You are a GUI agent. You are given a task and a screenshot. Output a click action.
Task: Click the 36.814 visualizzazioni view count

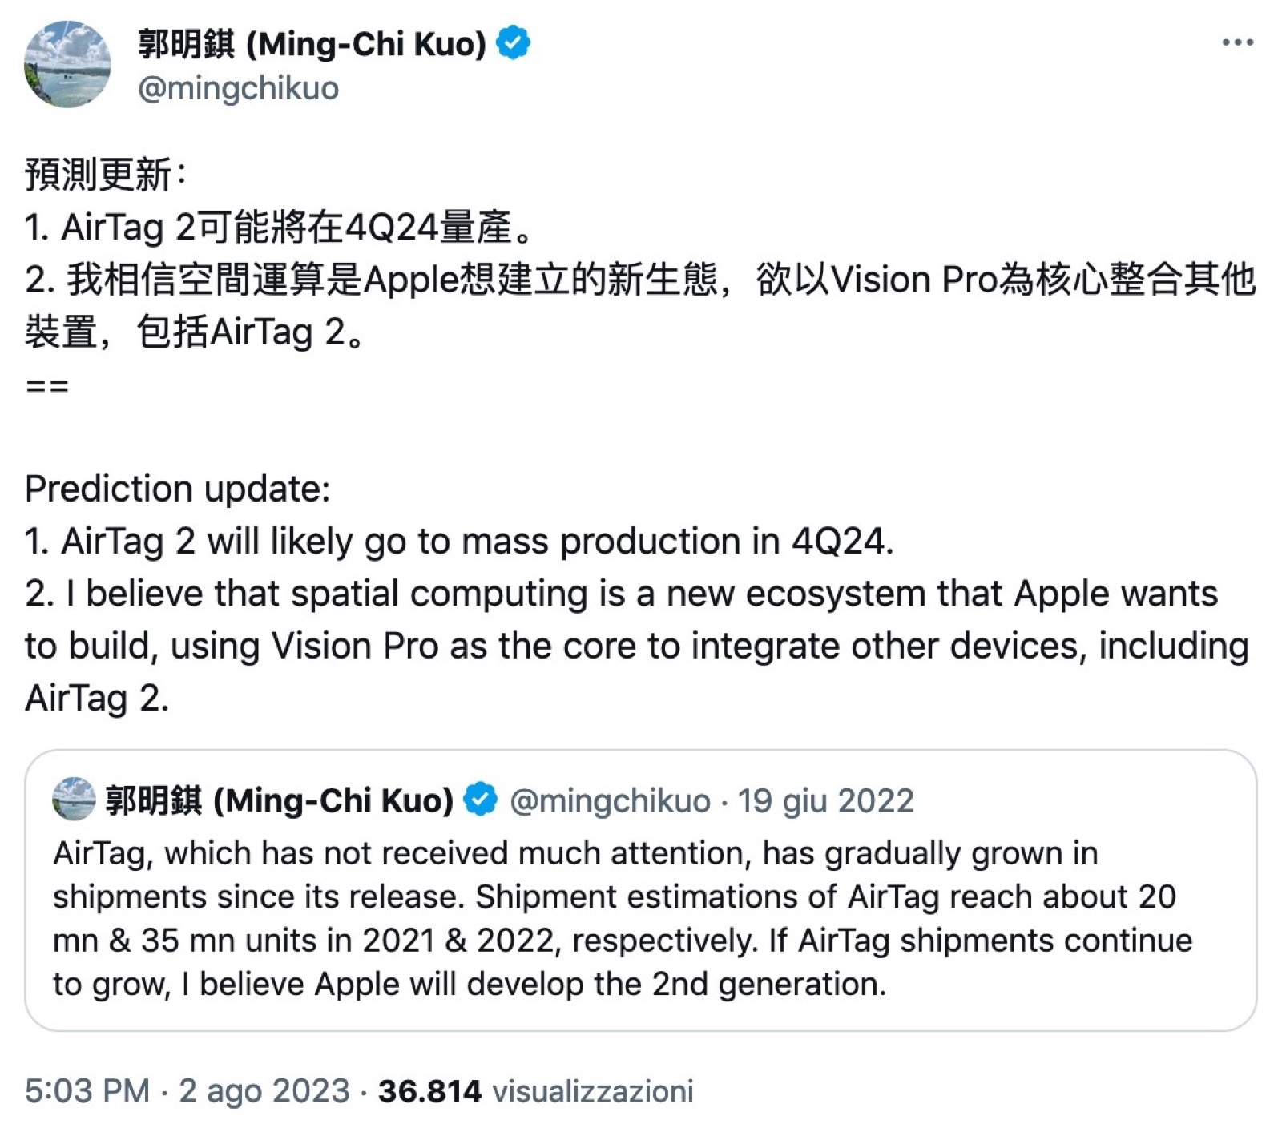535,1091
